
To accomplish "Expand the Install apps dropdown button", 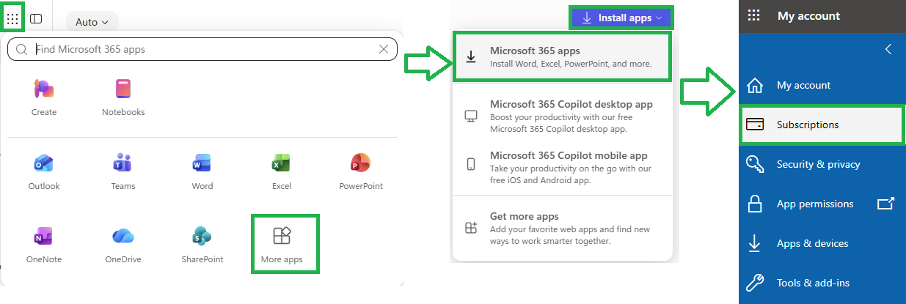I will (621, 18).
